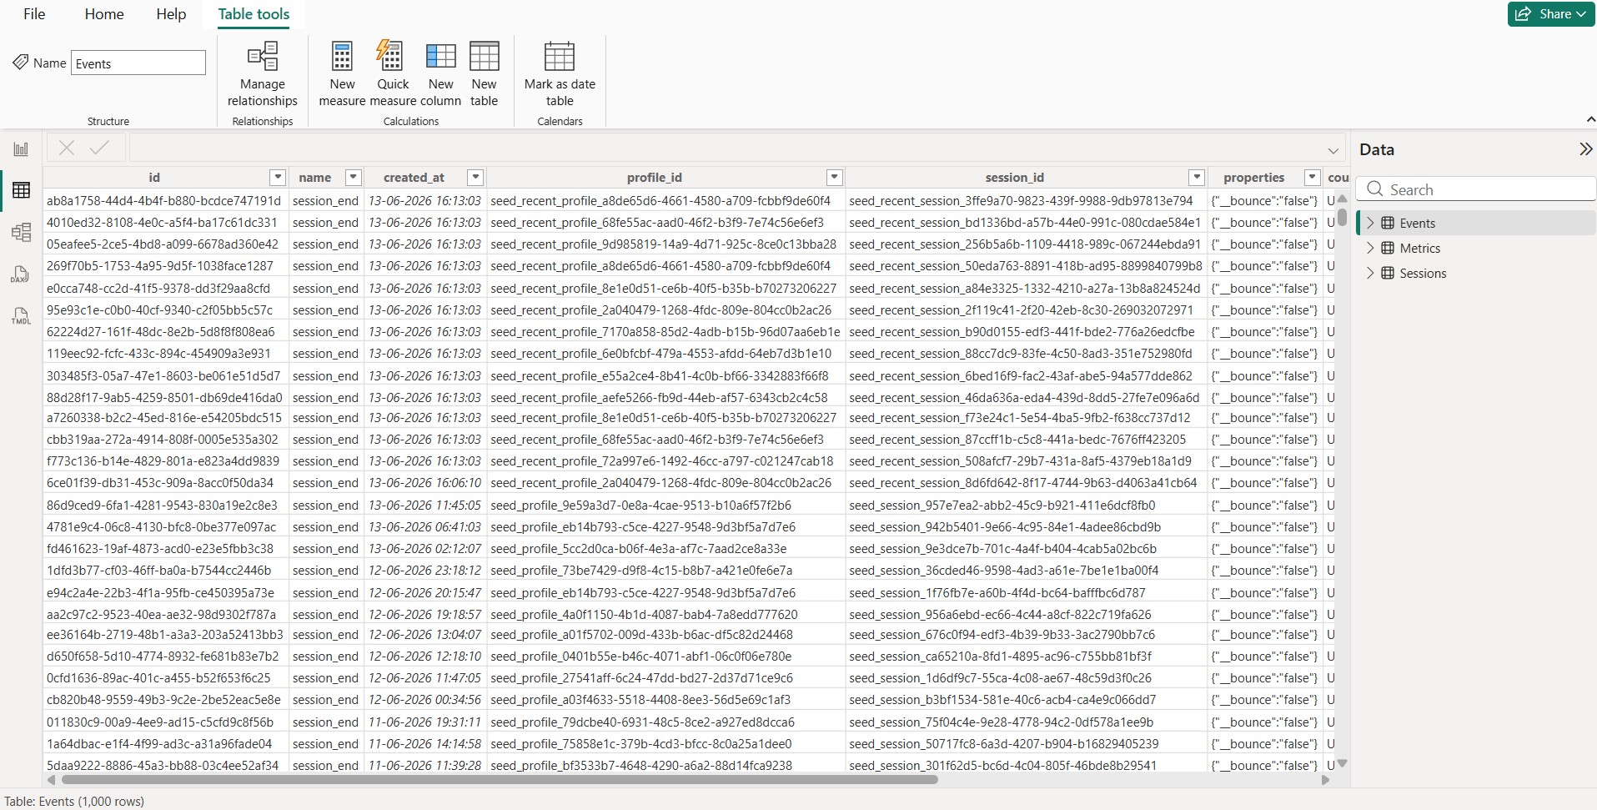Switch to the Home tab

[104, 14]
